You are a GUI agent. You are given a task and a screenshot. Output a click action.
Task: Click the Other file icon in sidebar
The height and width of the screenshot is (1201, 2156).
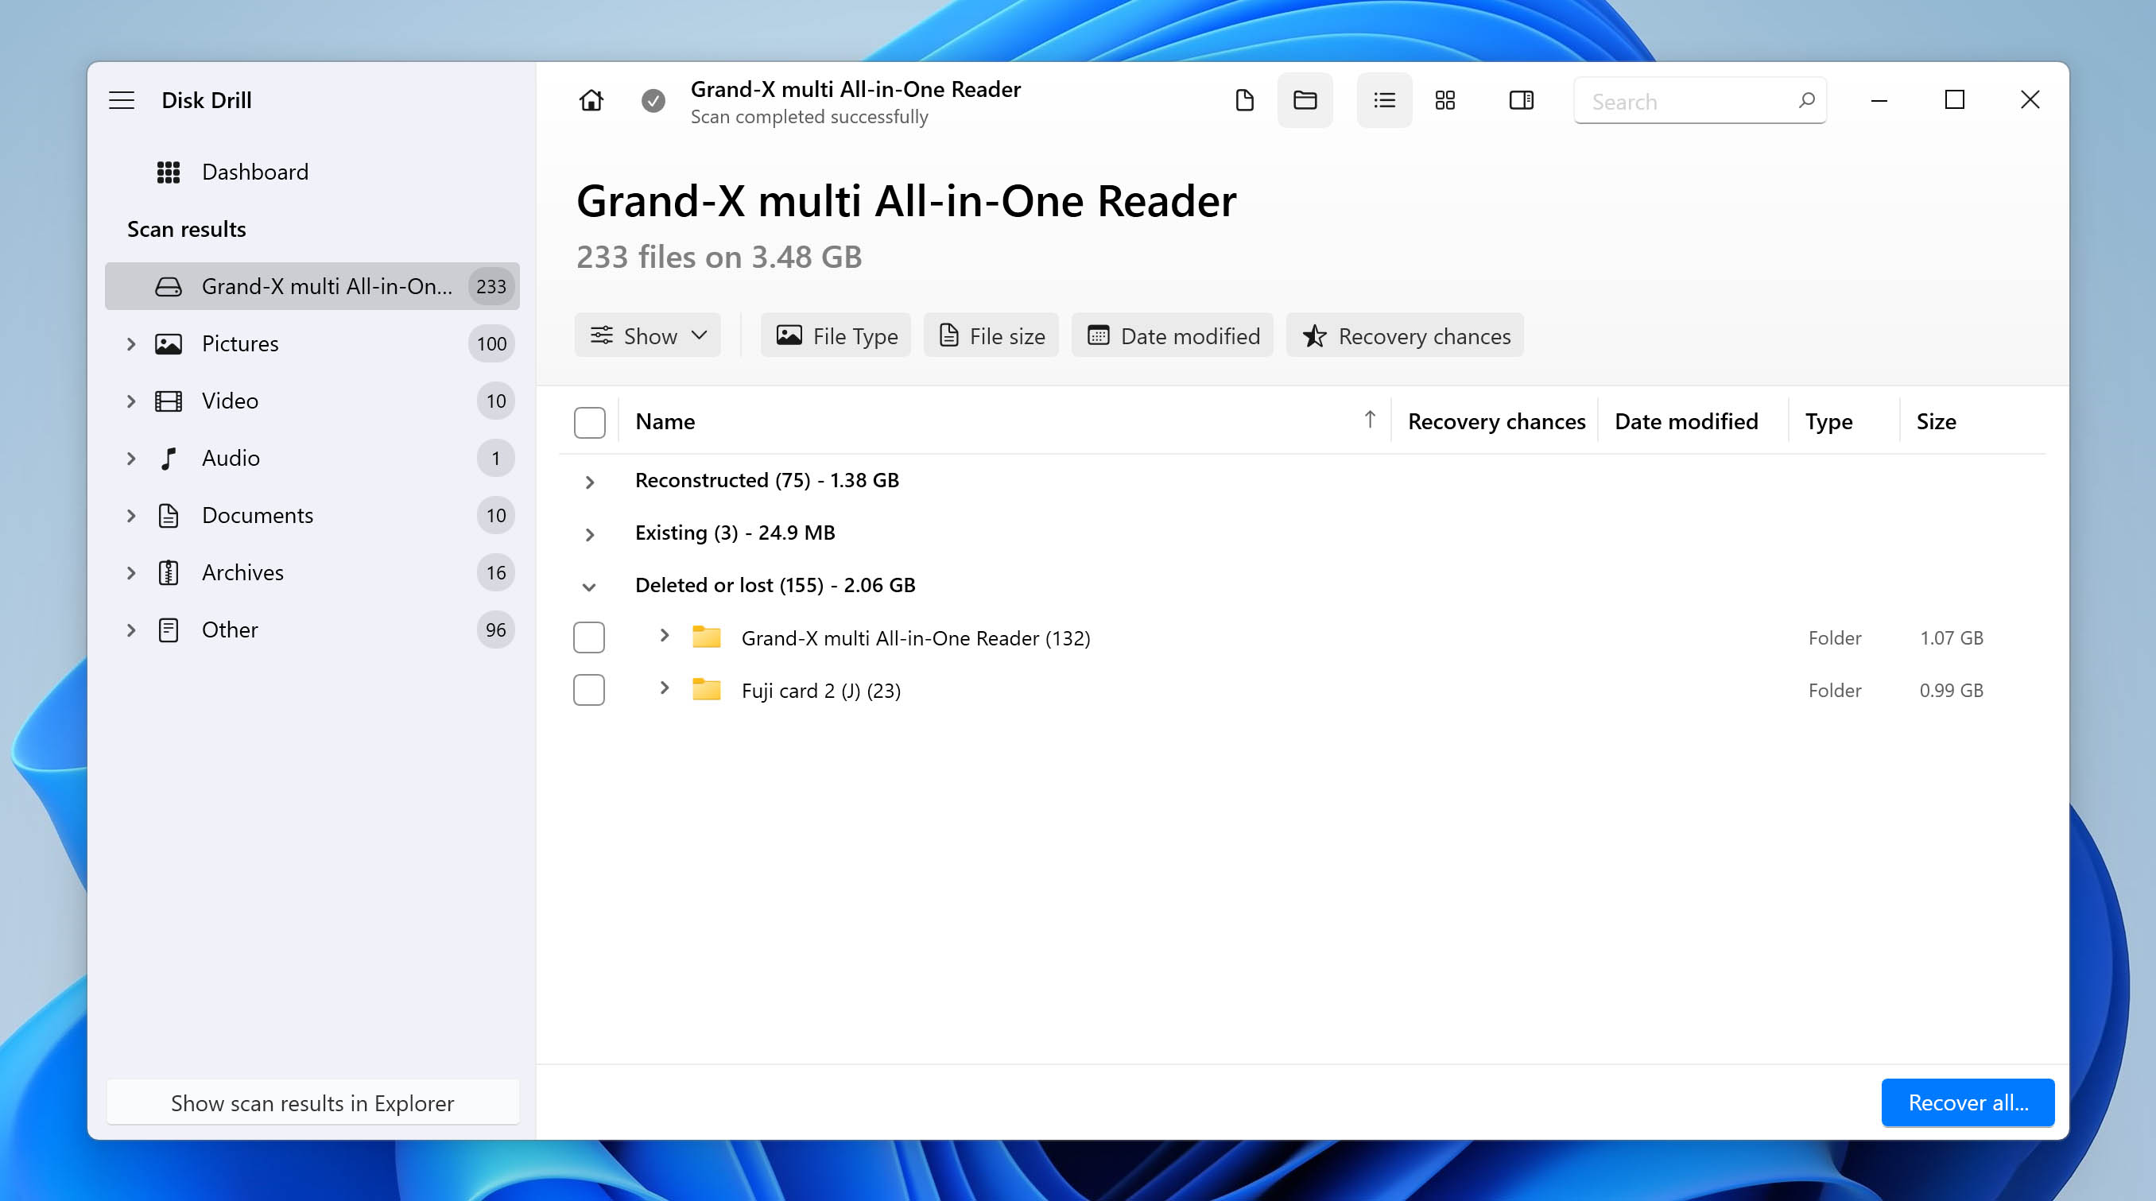169,630
